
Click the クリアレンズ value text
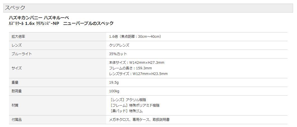[119, 45]
